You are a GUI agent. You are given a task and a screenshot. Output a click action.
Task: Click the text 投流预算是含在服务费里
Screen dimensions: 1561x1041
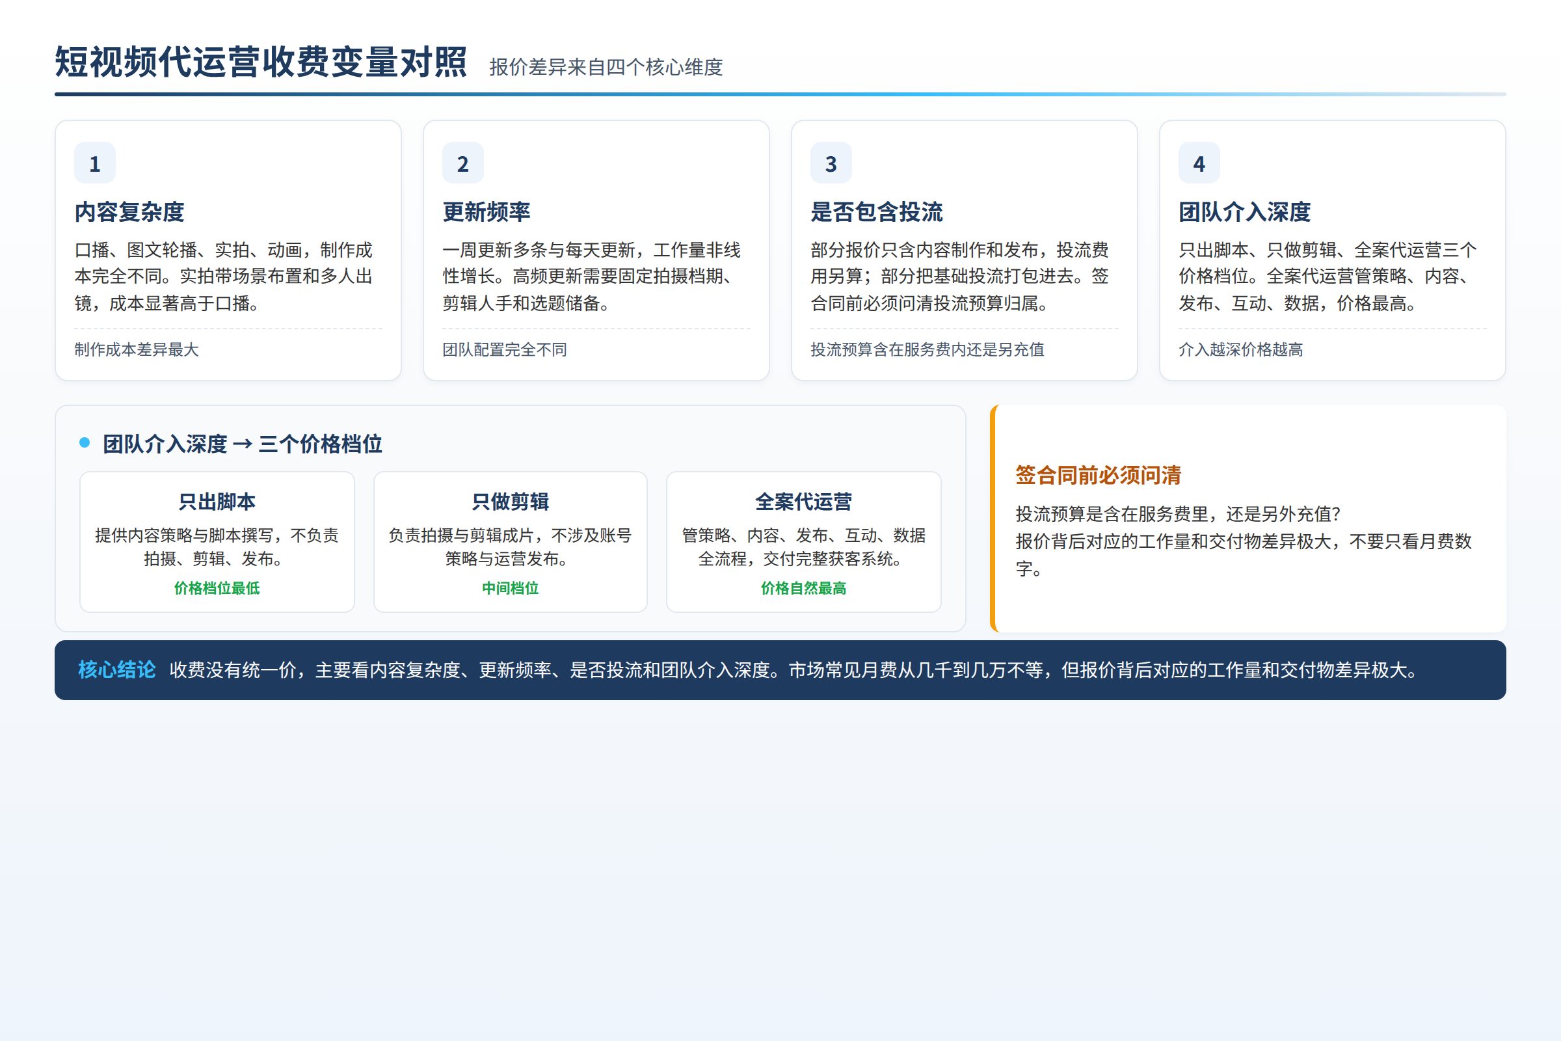tap(1178, 514)
